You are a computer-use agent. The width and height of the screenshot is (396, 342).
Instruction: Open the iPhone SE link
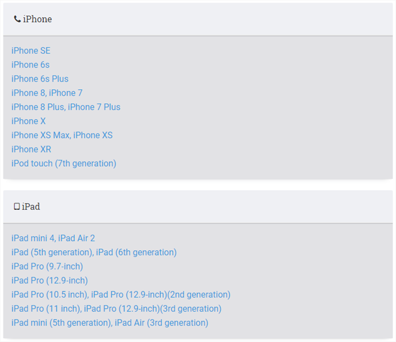(x=31, y=51)
